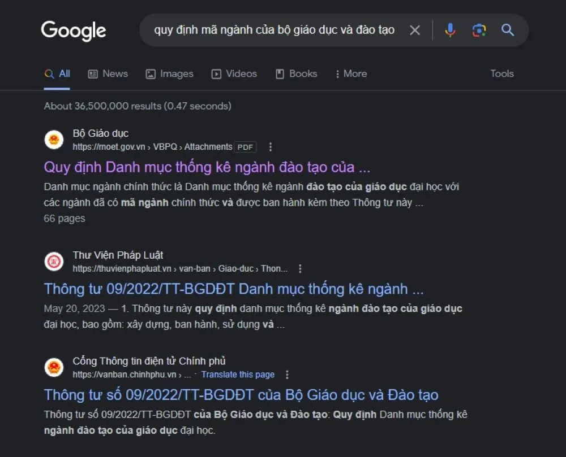Viewport: 566px width, 457px height.
Task: Open 'Quy định Danh mục thống kê ngành' result
Action: point(207,167)
